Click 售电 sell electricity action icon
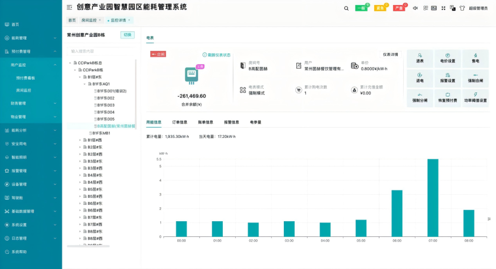 coord(475,58)
